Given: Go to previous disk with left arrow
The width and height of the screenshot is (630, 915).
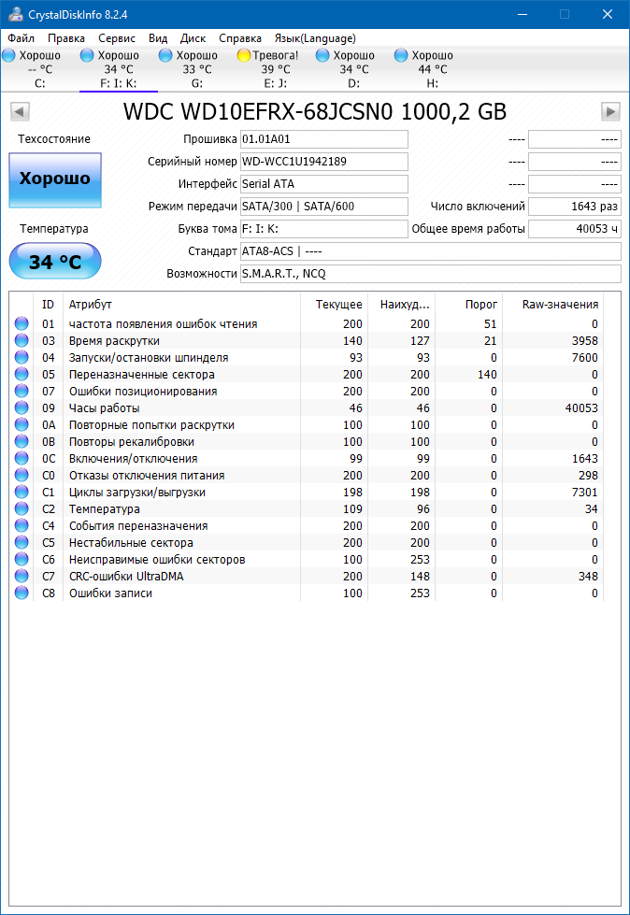Looking at the screenshot, I should (19, 112).
